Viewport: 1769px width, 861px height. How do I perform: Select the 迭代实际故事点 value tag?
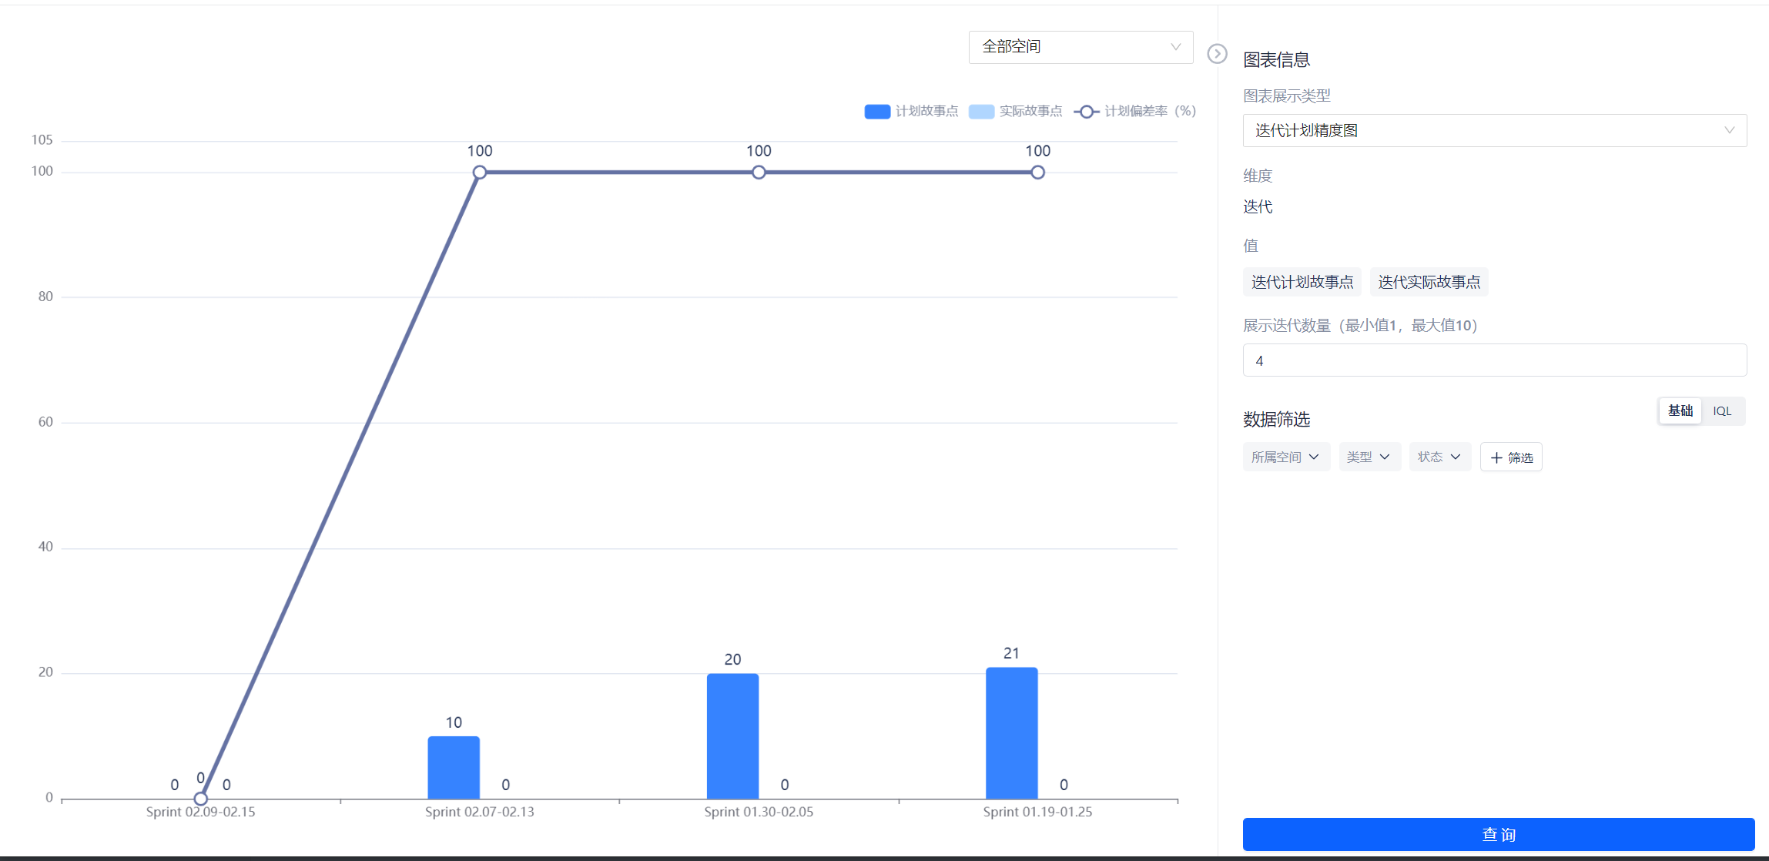click(x=1429, y=282)
